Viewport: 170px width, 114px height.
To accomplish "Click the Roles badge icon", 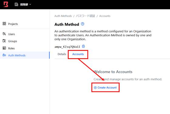I will 4,48.
